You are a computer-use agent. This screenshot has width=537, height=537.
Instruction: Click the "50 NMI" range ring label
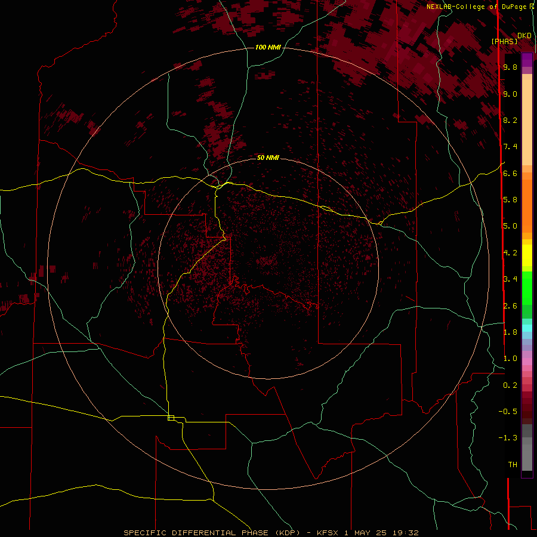coord(268,158)
